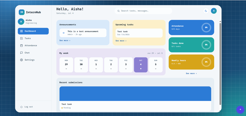The width and height of the screenshot is (246, 116).
Task: Click the Weekly hours 0% progress ring
Action: click(x=206, y=62)
